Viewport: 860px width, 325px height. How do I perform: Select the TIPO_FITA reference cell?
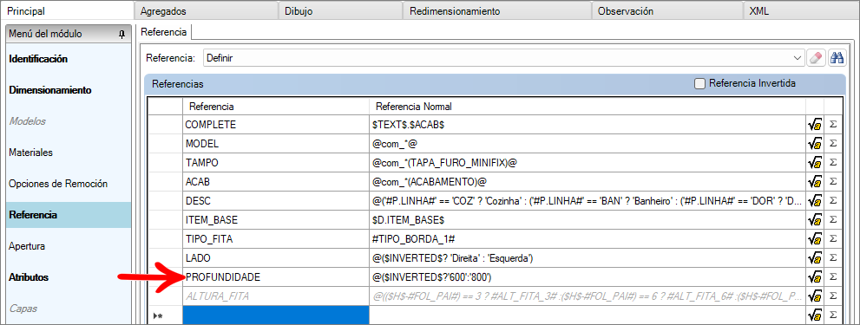click(276, 239)
